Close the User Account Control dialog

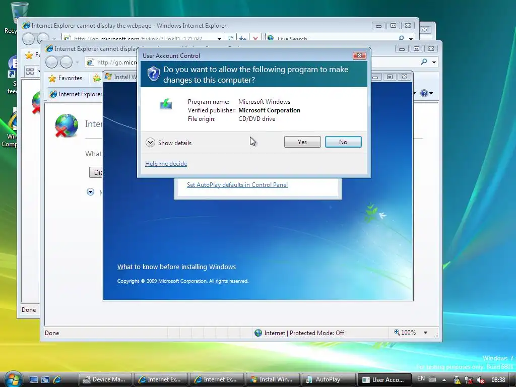pyautogui.click(x=359, y=55)
